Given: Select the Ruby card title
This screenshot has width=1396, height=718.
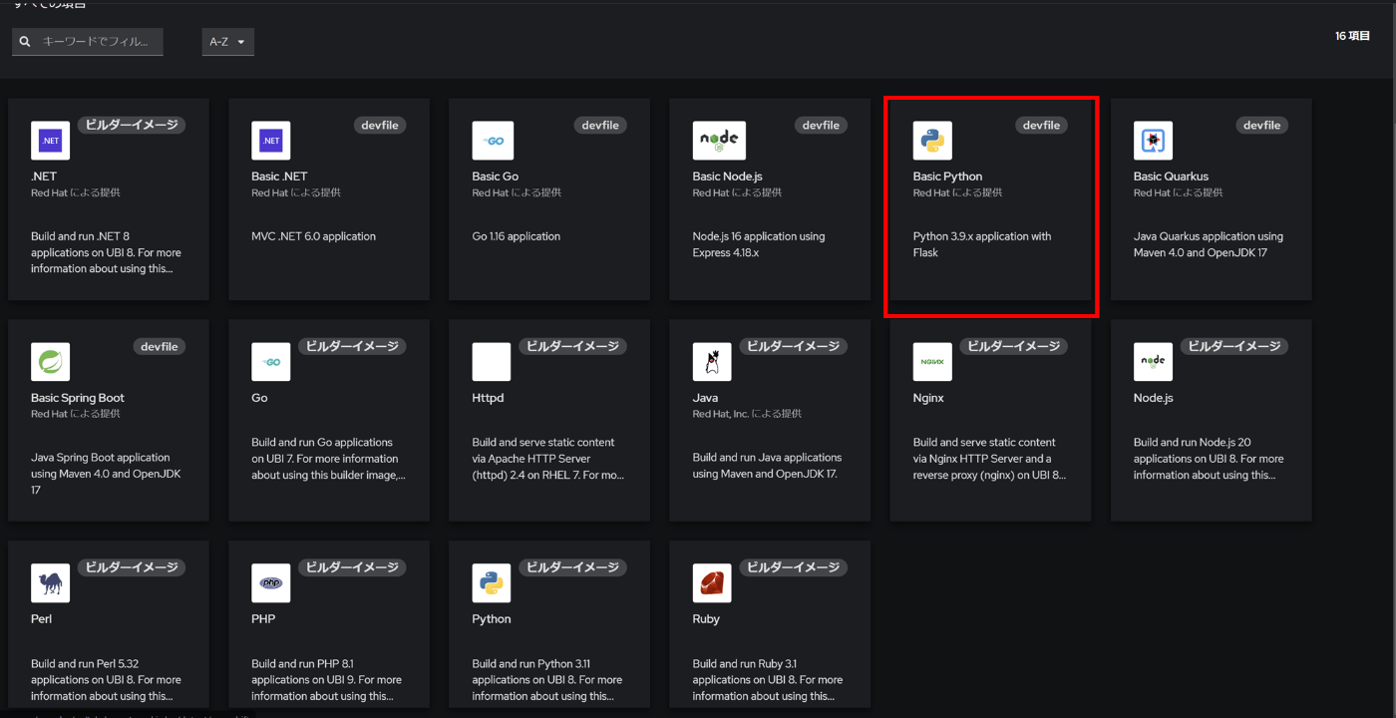Looking at the screenshot, I should point(706,619).
